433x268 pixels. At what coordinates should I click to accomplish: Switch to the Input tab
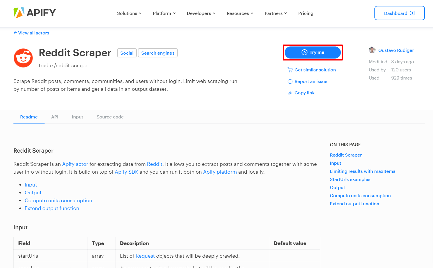coord(77,117)
